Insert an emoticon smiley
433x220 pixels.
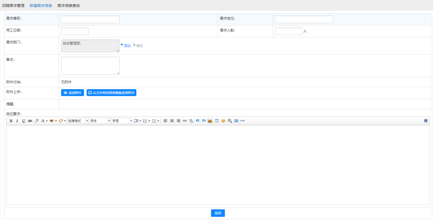tap(223, 121)
